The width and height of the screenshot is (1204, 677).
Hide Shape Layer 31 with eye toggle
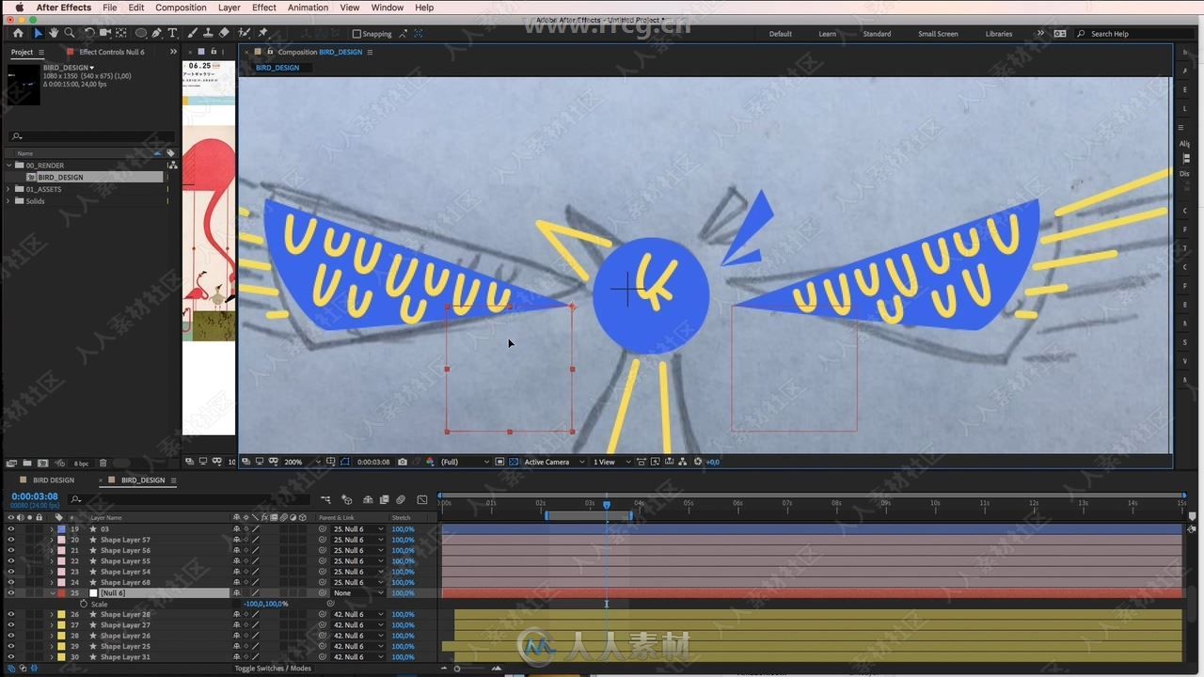pyautogui.click(x=11, y=657)
